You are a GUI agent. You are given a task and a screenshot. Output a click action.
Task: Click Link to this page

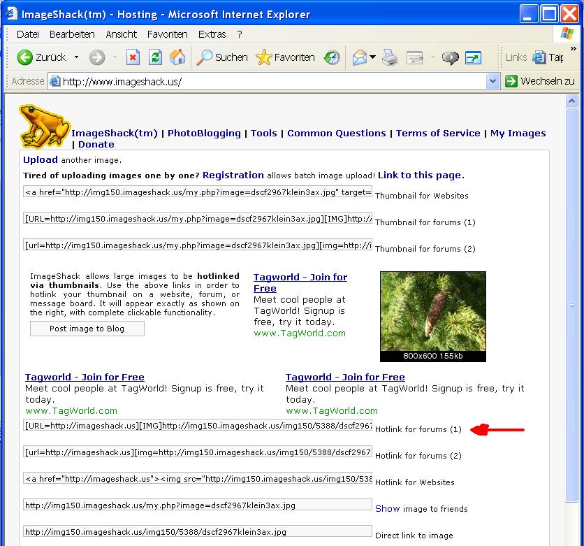click(421, 175)
